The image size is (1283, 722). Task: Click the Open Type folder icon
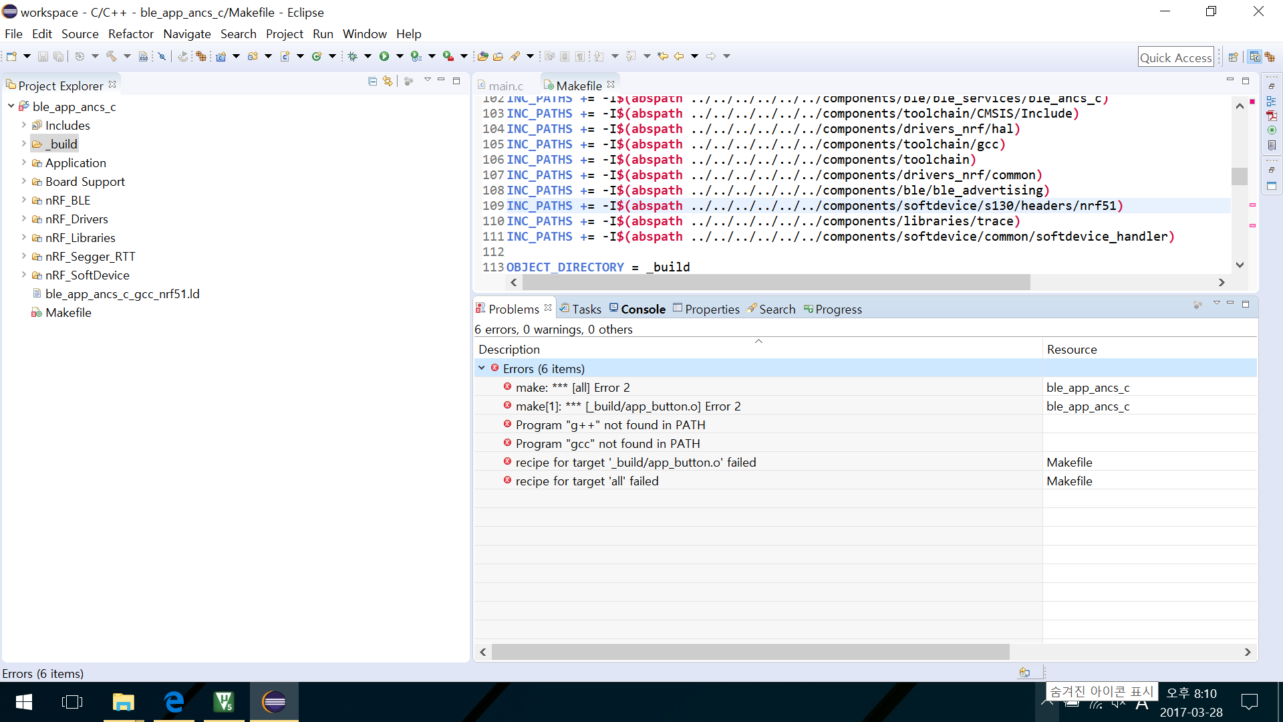(482, 56)
